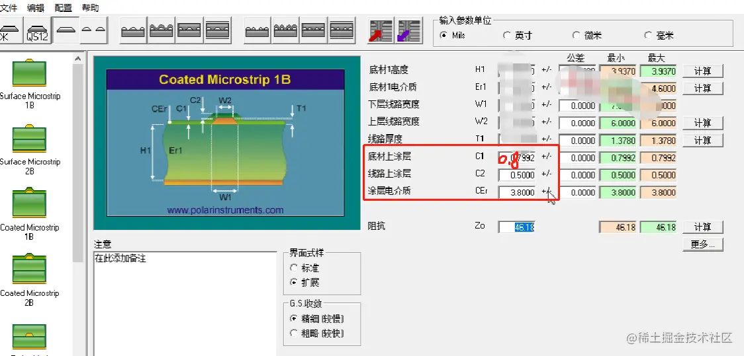The width and height of the screenshot is (744, 356).
Task: Click the red arrow via icon
Action: coord(381,31)
